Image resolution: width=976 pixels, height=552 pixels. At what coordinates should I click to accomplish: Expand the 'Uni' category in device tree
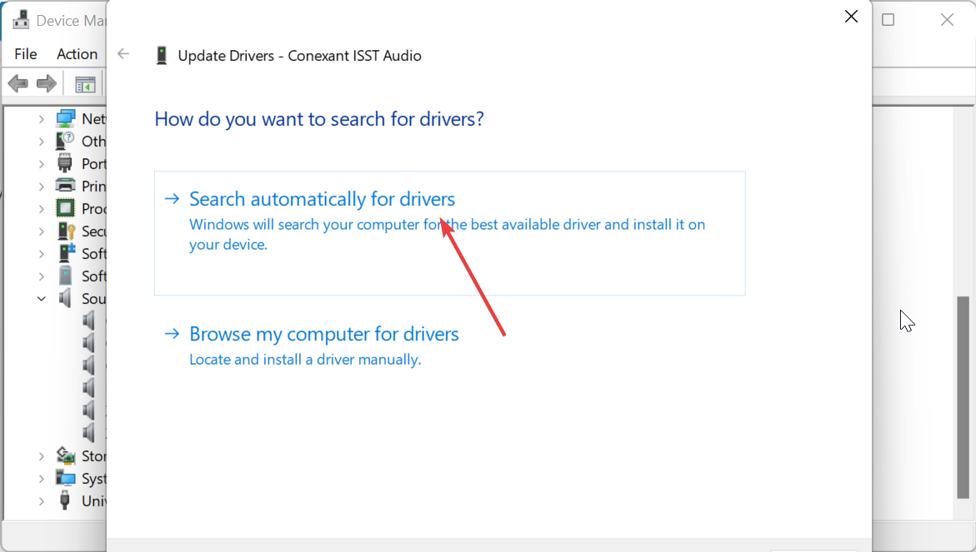(x=41, y=500)
